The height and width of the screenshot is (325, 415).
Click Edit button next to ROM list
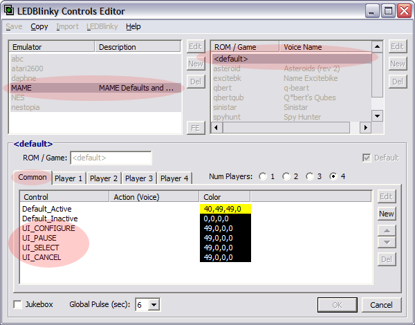(398, 46)
